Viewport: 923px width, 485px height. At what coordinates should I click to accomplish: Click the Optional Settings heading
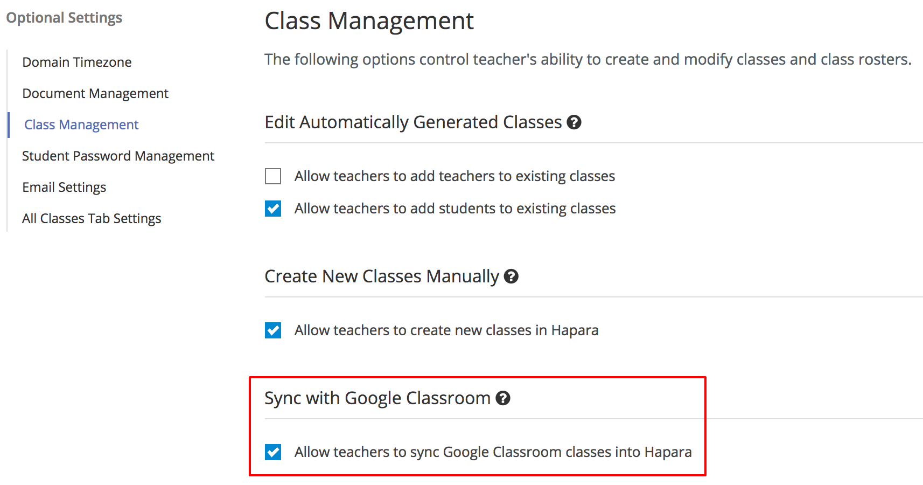(64, 17)
